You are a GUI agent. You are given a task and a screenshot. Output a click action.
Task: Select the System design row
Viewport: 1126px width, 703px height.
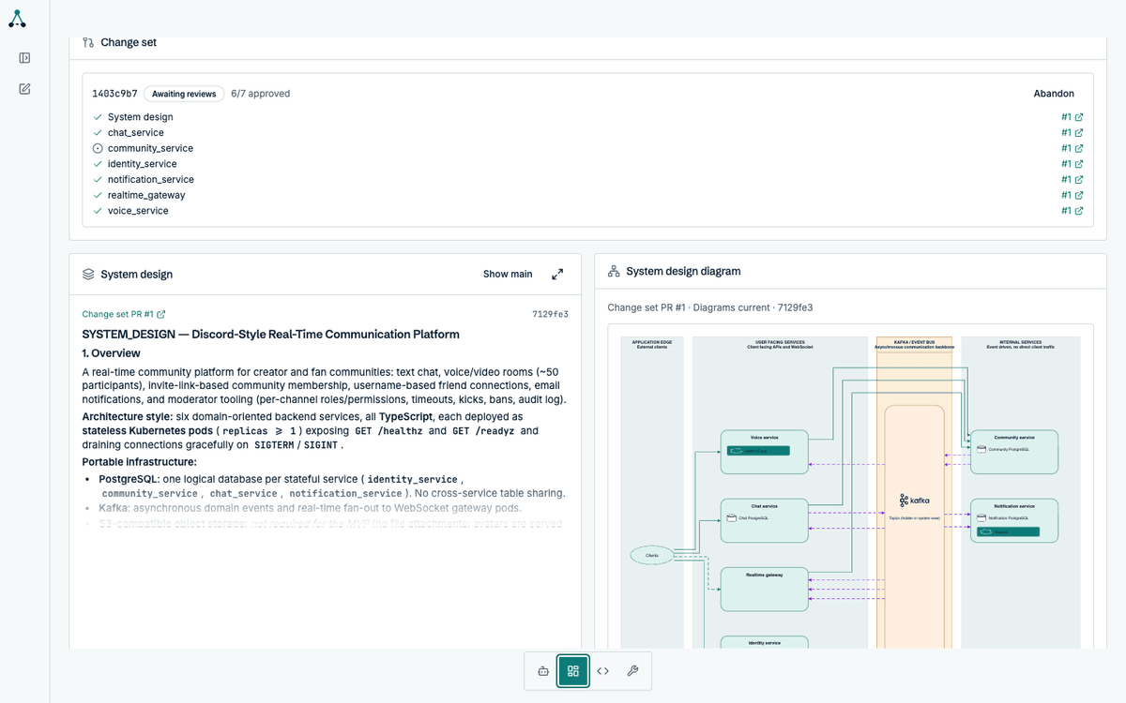coord(587,117)
